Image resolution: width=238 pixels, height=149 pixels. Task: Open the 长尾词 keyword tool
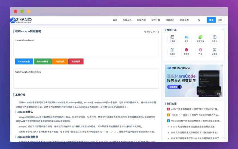coord(172,51)
